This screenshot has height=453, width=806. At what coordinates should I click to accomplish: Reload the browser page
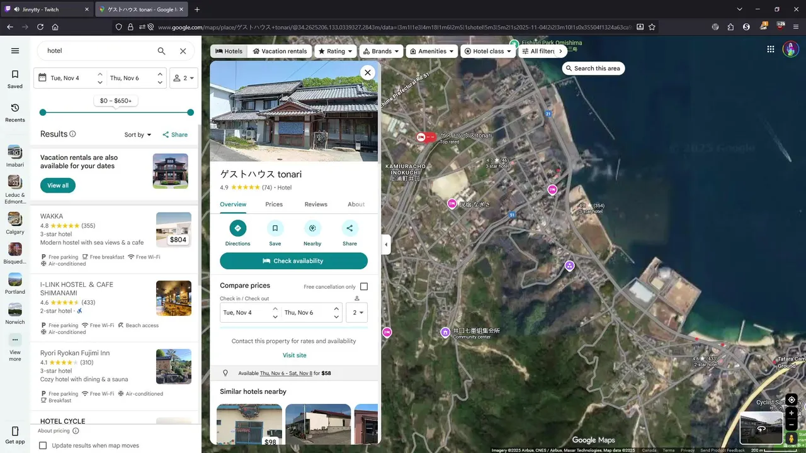pos(40,27)
